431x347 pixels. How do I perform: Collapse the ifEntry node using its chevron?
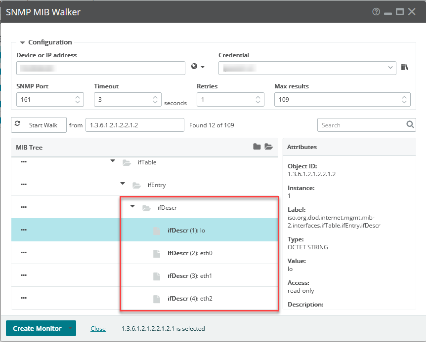pos(122,183)
